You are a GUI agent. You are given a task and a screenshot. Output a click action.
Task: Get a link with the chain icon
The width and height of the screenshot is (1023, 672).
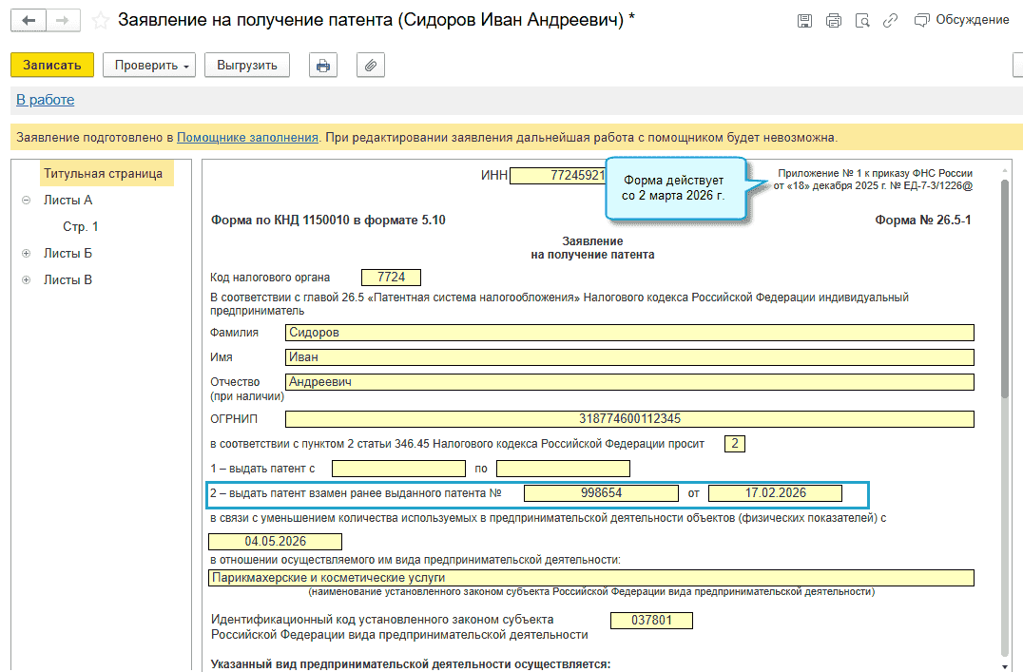coord(891,20)
